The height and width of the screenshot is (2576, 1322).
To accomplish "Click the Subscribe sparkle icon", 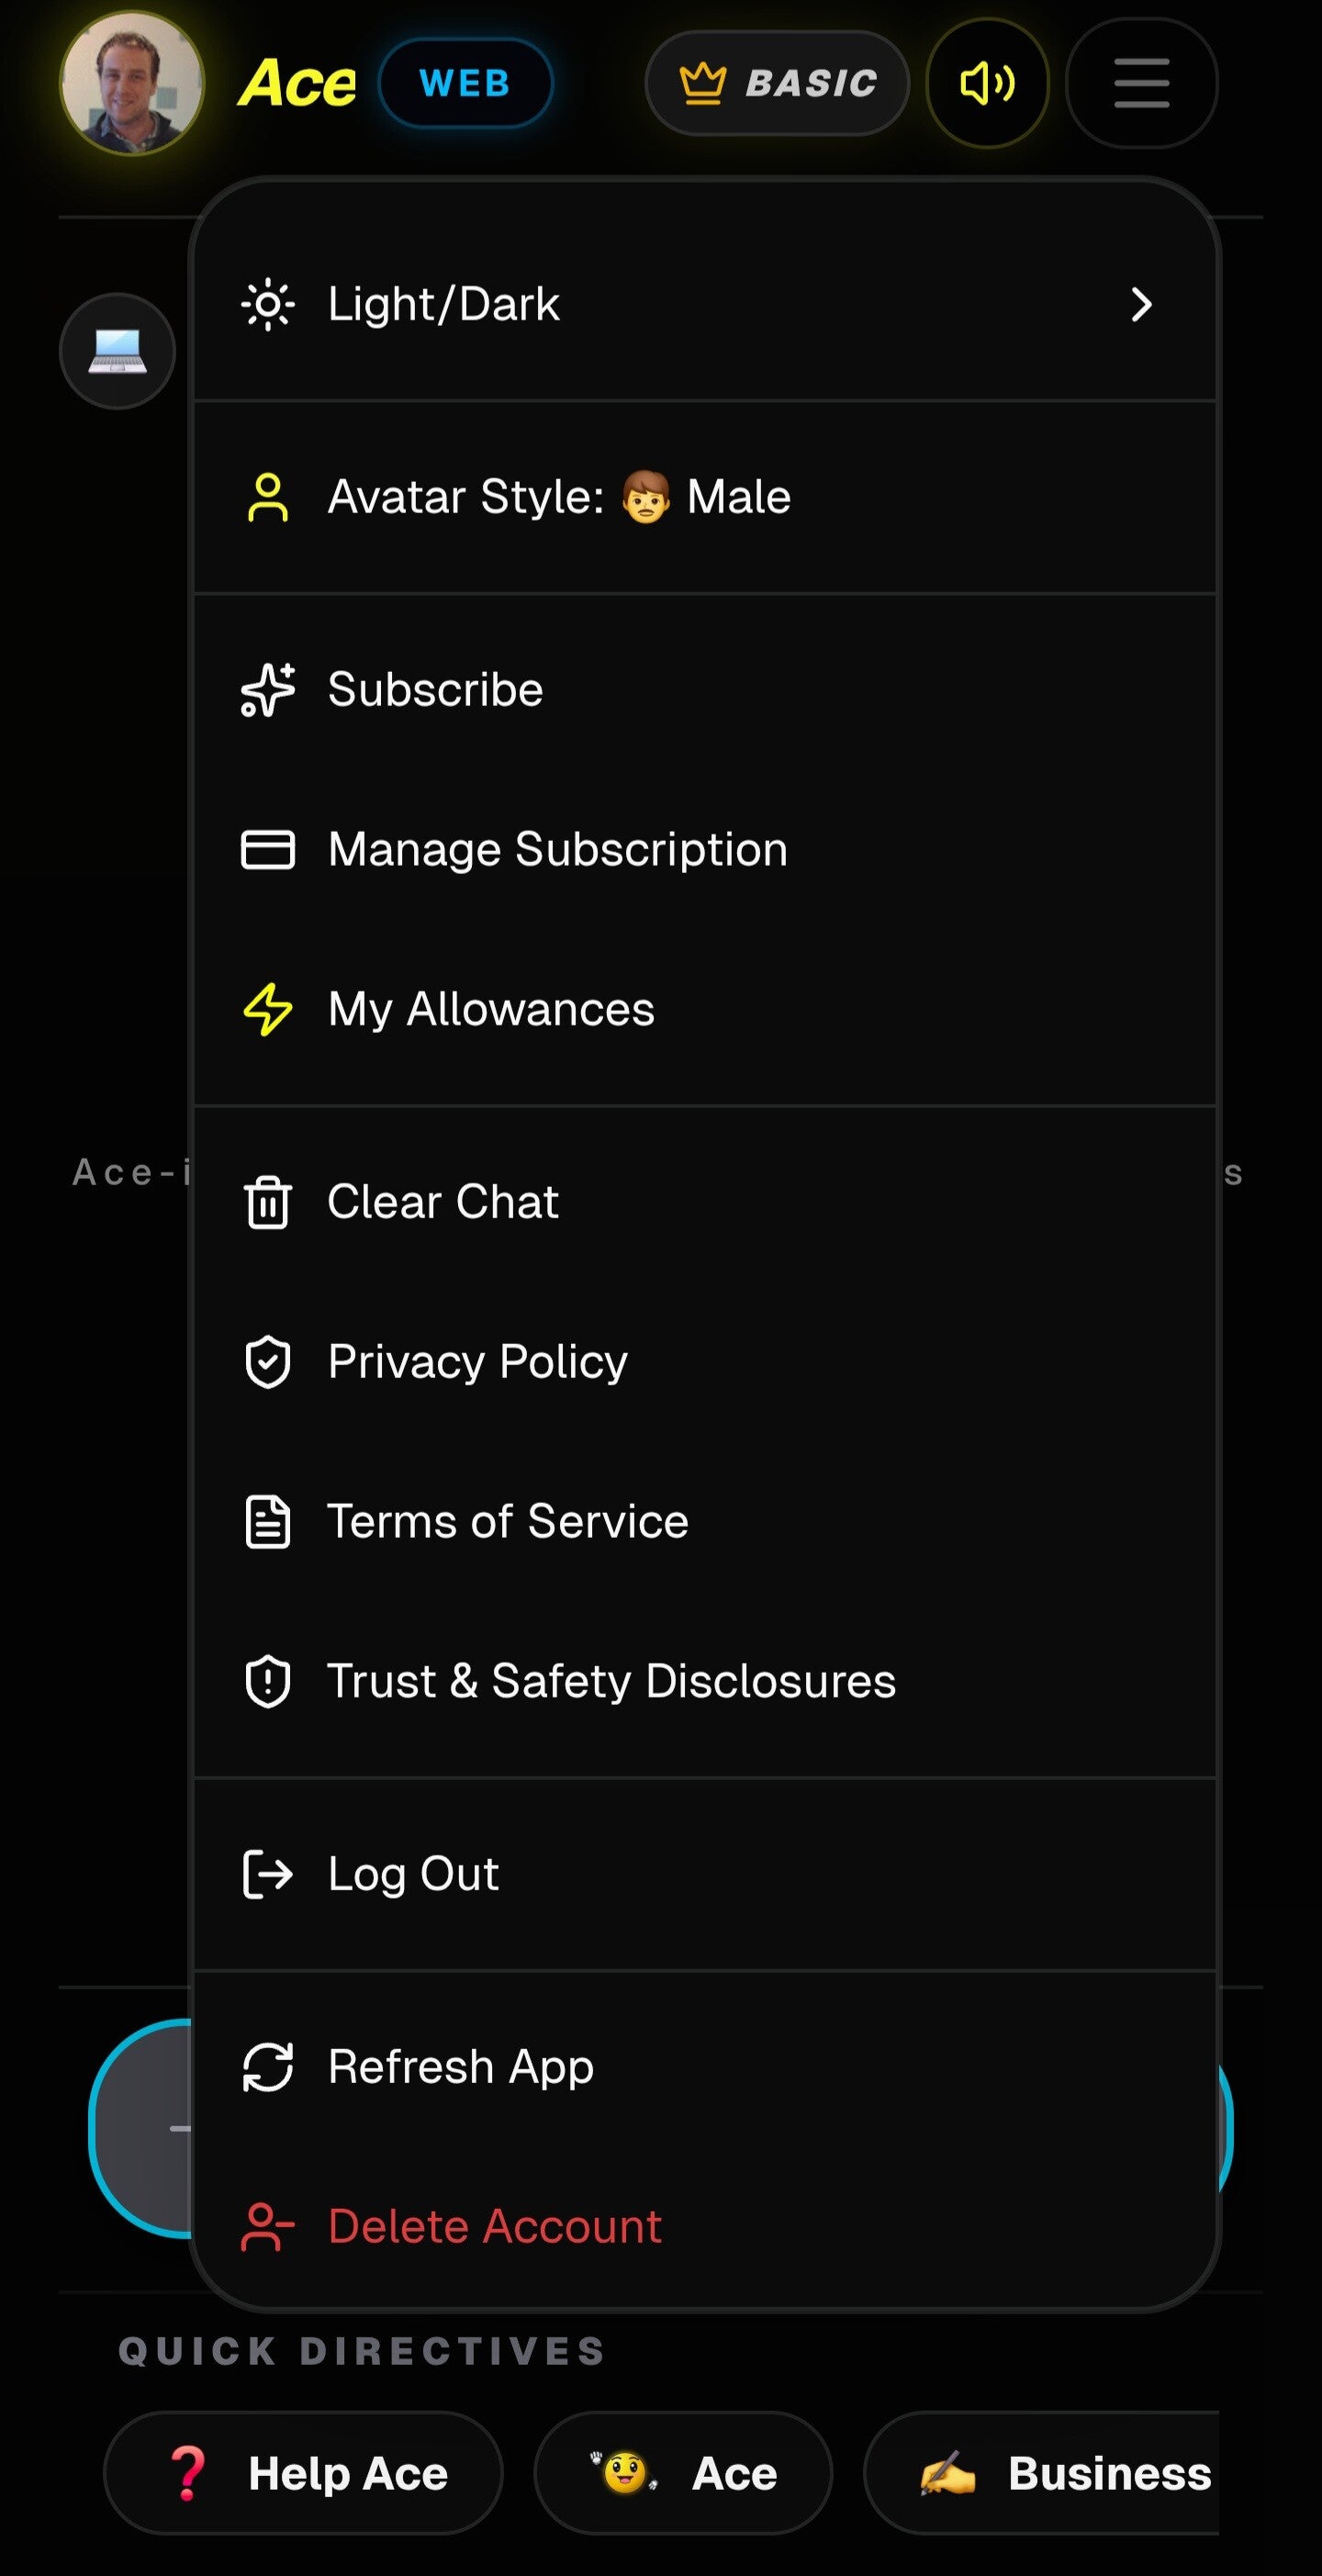I will tap(268, 690).
